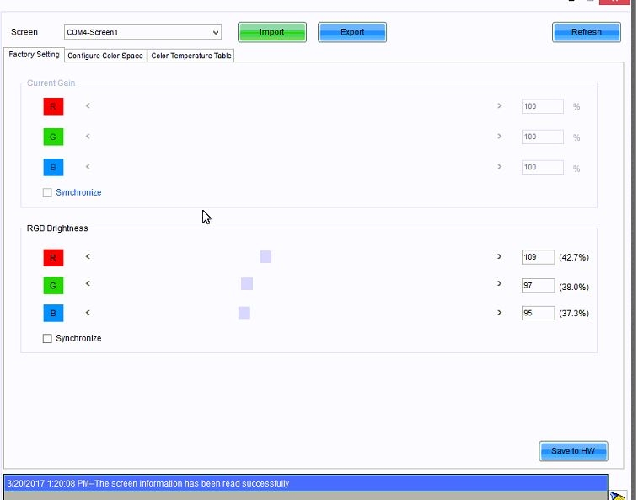
Task: Click the Export button
Action: [352, 32]
